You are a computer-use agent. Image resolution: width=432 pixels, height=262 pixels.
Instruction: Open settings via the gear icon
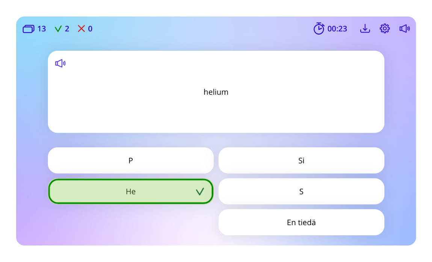click(385, 29)
